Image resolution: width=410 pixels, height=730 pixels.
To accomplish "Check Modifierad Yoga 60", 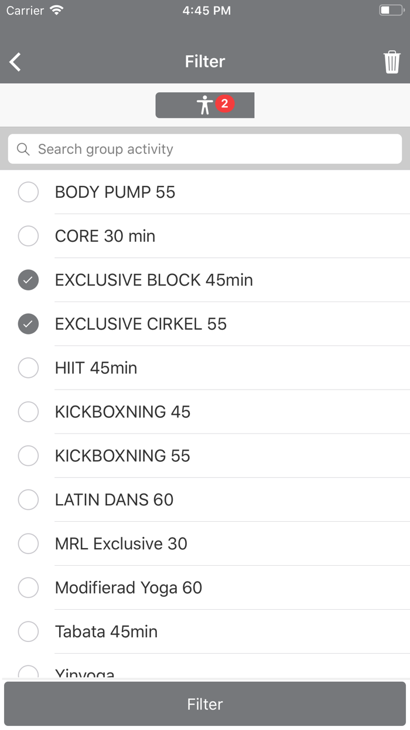I will (28, 587).
